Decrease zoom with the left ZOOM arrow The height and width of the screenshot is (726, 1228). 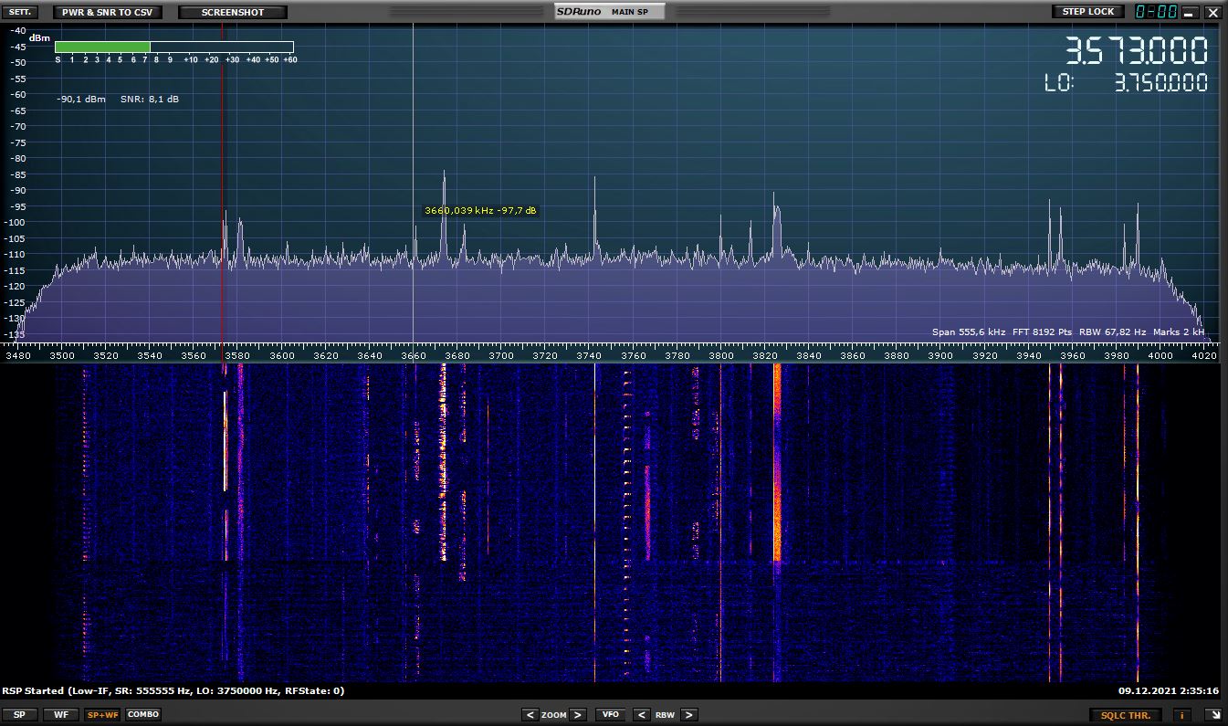coord(530,714)
